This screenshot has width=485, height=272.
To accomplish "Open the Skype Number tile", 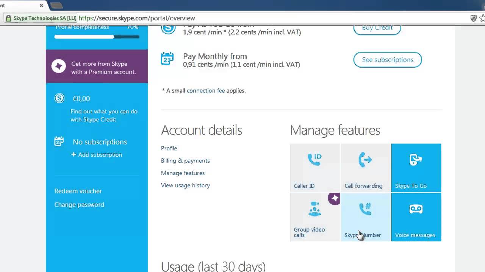I will click(x=366, y=217).
